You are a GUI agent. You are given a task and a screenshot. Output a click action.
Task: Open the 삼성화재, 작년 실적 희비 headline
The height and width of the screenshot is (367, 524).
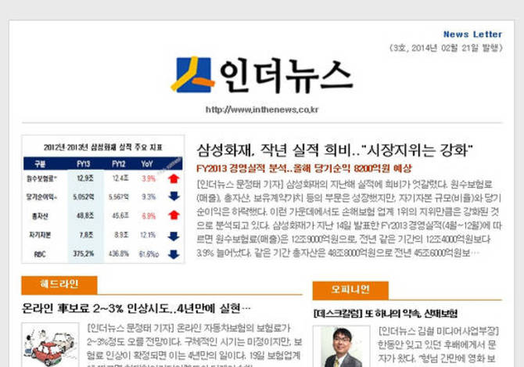pos(335,150)
